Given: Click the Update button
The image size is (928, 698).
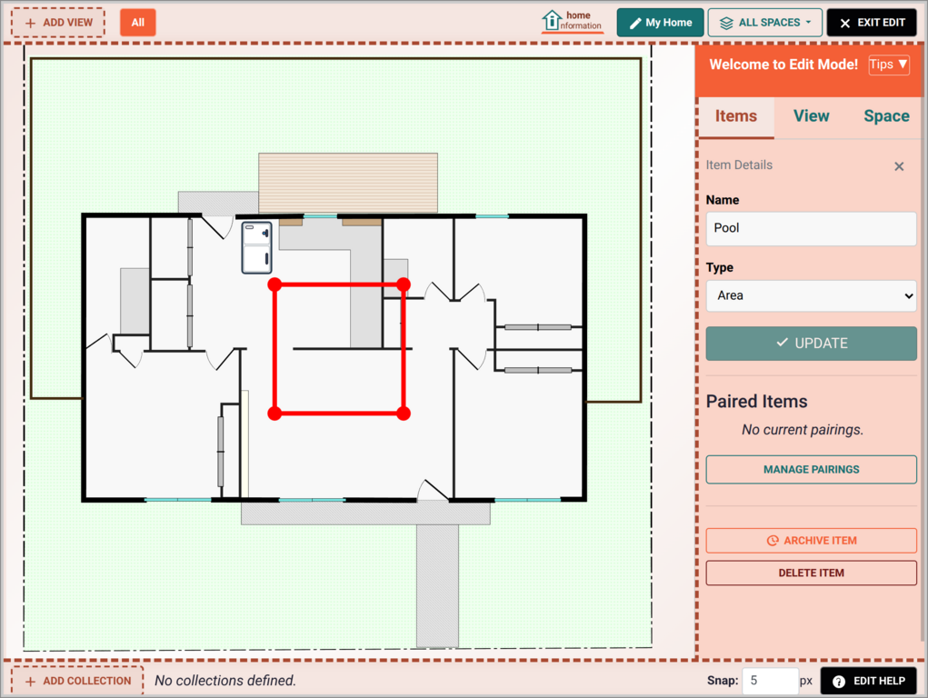Looking at the screenshot, I should [x=811, y=344].
